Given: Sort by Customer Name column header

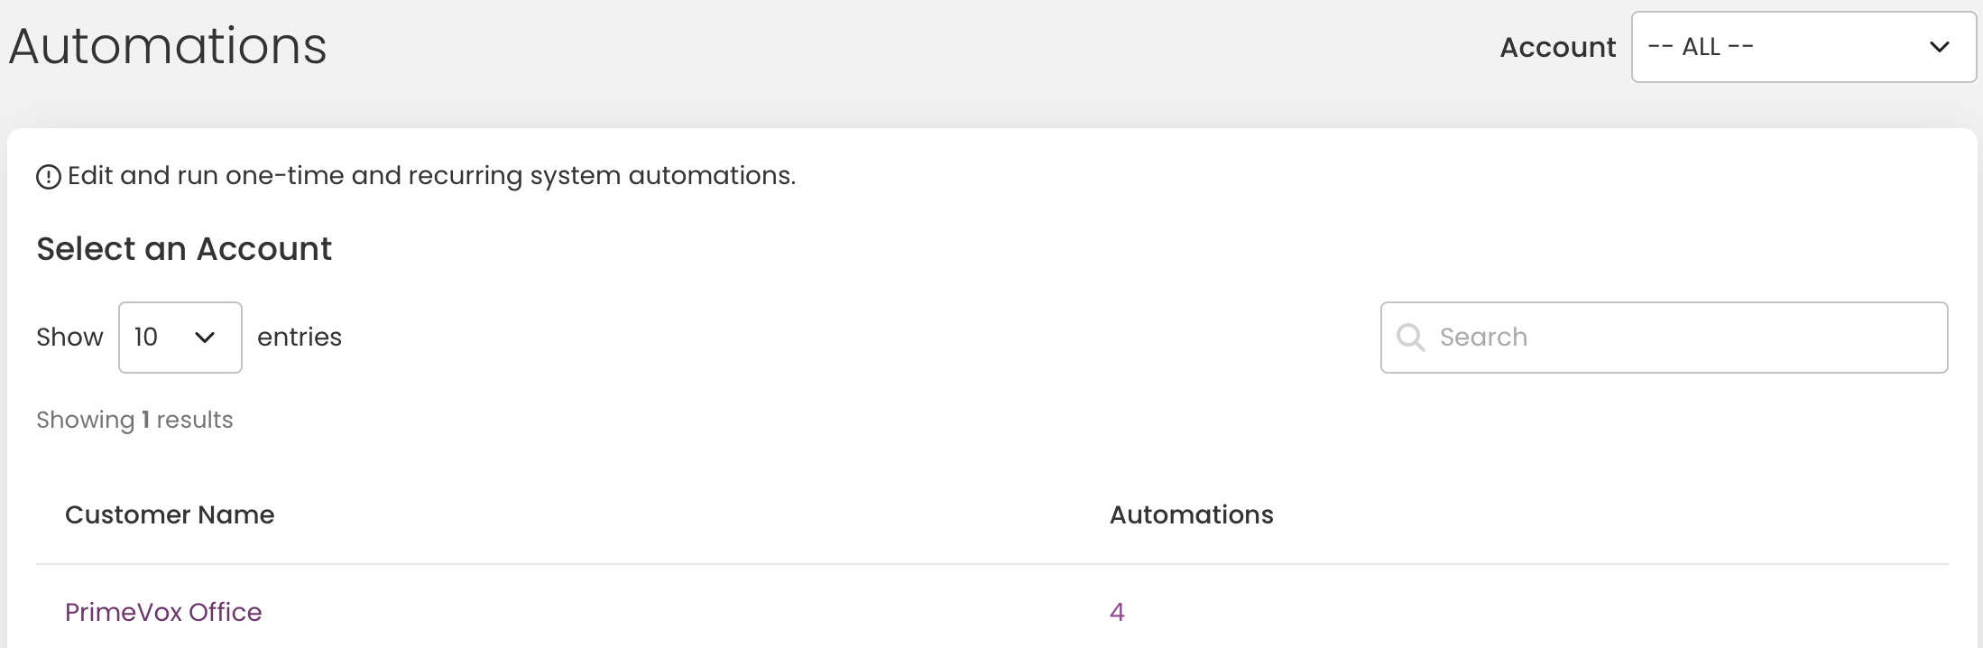Looking at the screenshot, I should (170, 514).
